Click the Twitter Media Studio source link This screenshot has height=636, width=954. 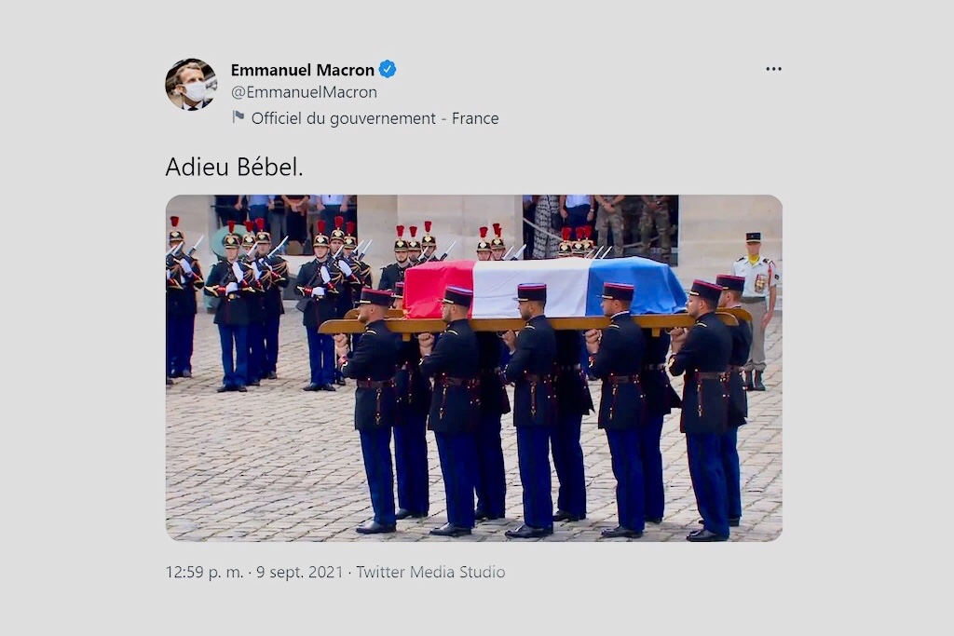430,572
